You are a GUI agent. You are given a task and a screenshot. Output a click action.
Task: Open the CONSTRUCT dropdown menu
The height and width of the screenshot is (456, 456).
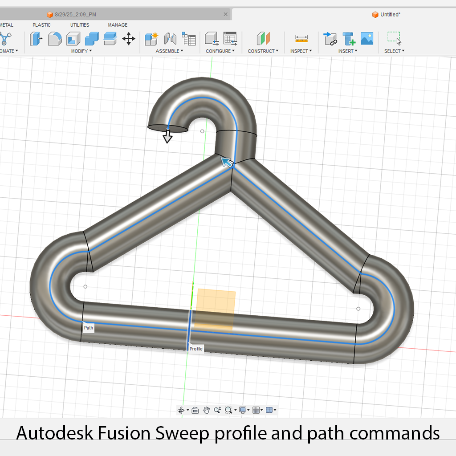click(x=263, y=51)
